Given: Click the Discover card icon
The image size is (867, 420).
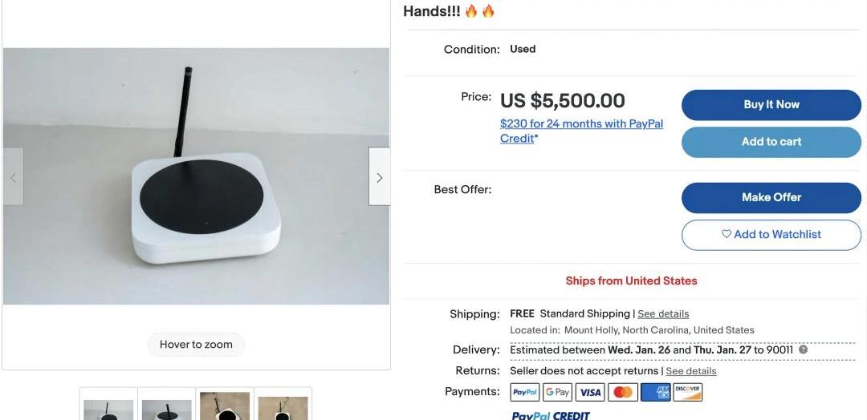Looking at the screenshot, I should pyautogui.click(x=687, y=392).
